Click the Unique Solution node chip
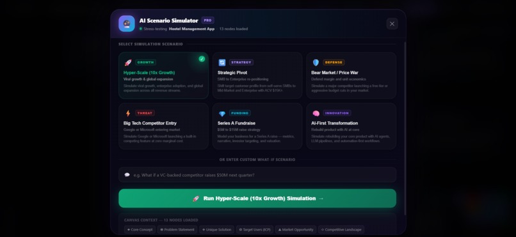The width and height of the screenshot is (516, 237). click(216, 230)
